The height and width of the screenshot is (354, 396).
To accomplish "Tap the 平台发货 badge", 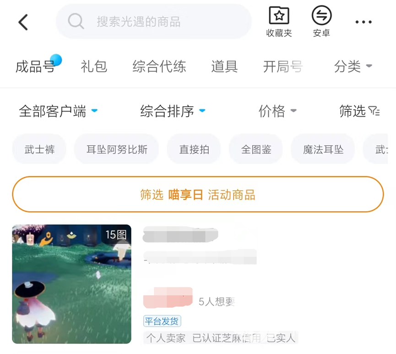I will [x=162, y=321].
